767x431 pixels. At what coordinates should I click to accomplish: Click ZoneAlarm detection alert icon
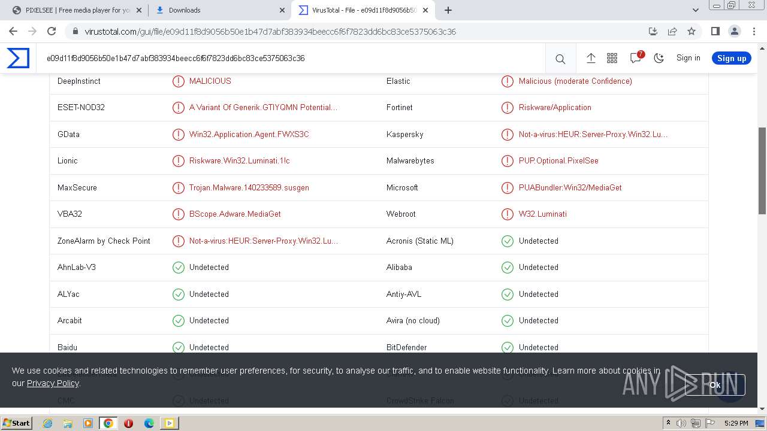pos(179,241)
